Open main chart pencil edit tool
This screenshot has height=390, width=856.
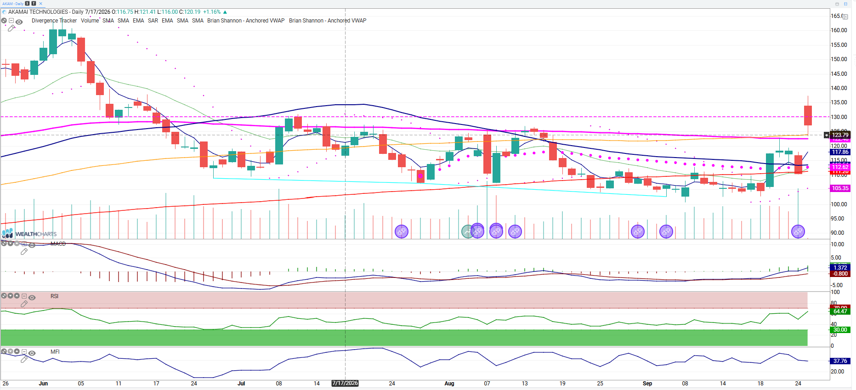(11, 28)
